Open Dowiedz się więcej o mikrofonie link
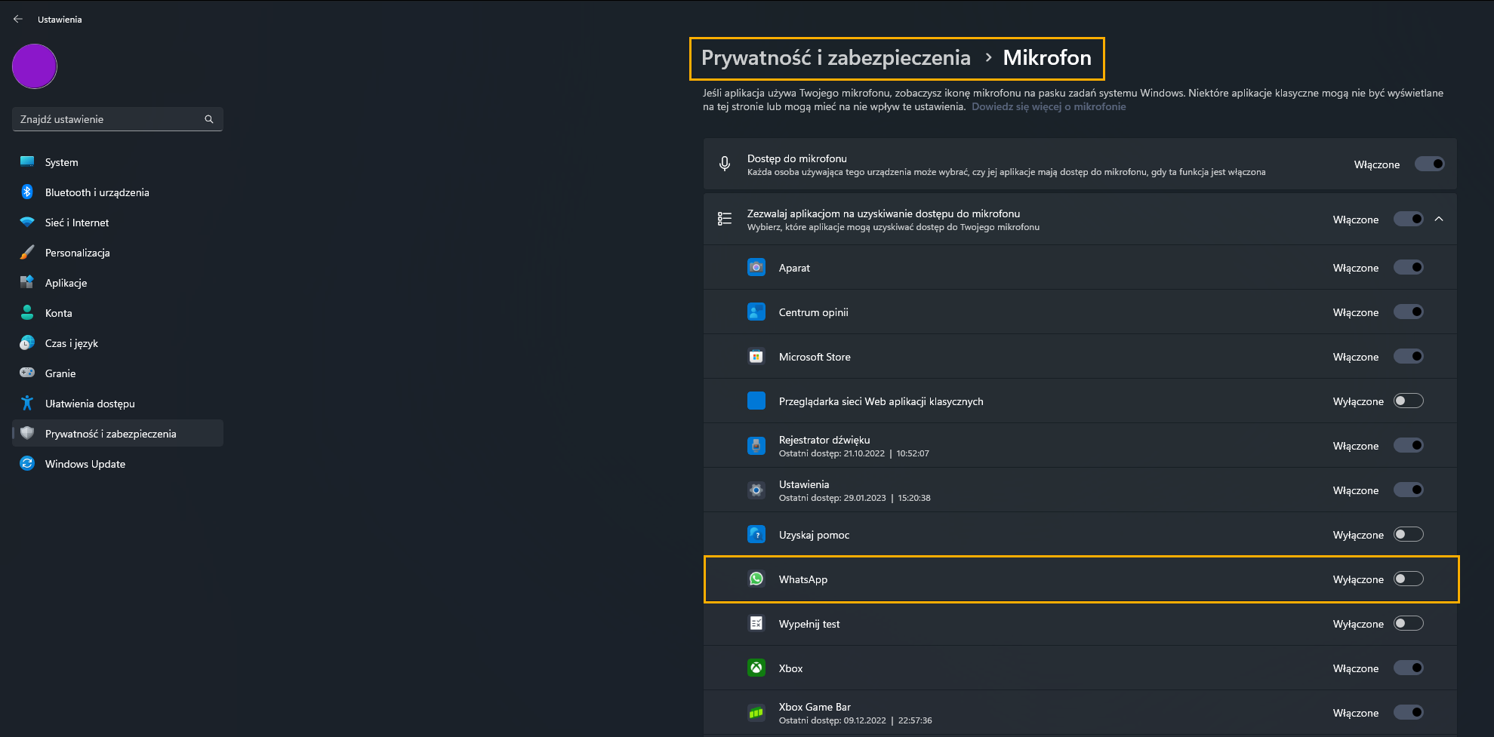Image resolution: width=1494 pixels, height=737 pixels. pyautogui.click(x=1049, y=106)
